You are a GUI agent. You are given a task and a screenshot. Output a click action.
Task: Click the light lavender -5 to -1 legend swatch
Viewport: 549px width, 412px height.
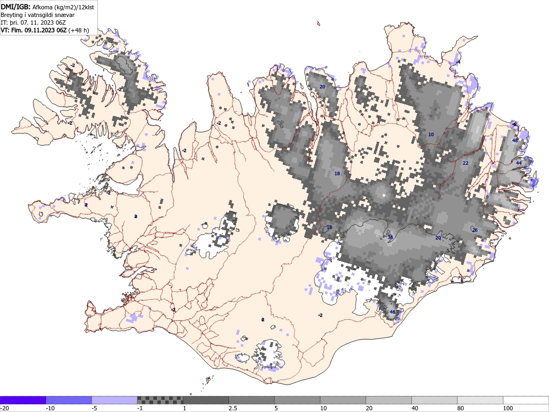115,400
